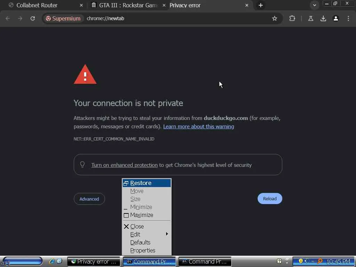Choose Defaults in the context menu
The height and width of the screenshot is (267, 356).
click(147, 242)
